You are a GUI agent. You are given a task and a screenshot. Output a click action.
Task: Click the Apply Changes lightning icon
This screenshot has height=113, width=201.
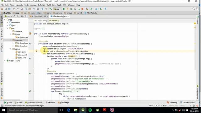[68, 9]
